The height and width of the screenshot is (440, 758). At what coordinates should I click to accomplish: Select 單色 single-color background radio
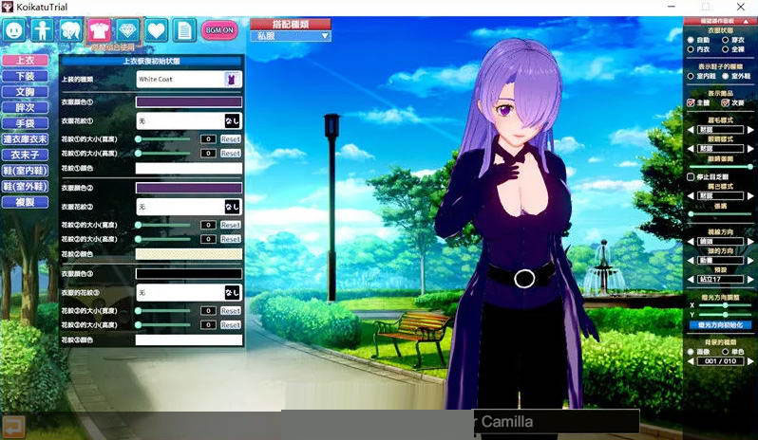(x=725, y=352)
